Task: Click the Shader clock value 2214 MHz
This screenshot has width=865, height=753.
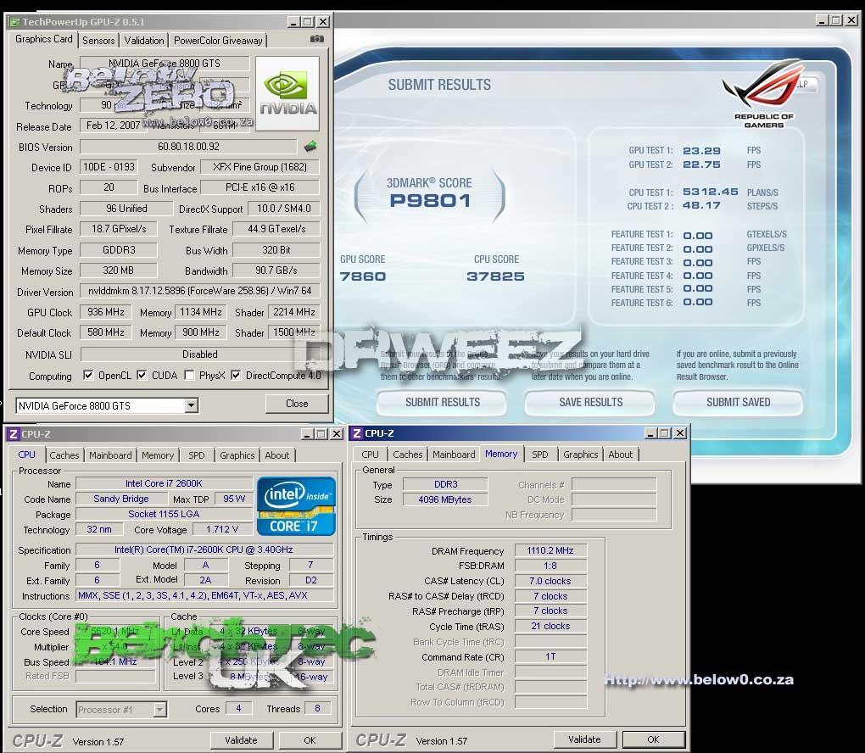Action: pyautogui.click(x=294, y=312)
